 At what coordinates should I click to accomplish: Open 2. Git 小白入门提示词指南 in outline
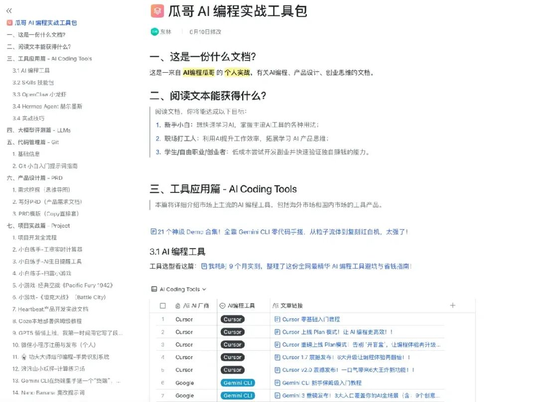tap(45, 166)
